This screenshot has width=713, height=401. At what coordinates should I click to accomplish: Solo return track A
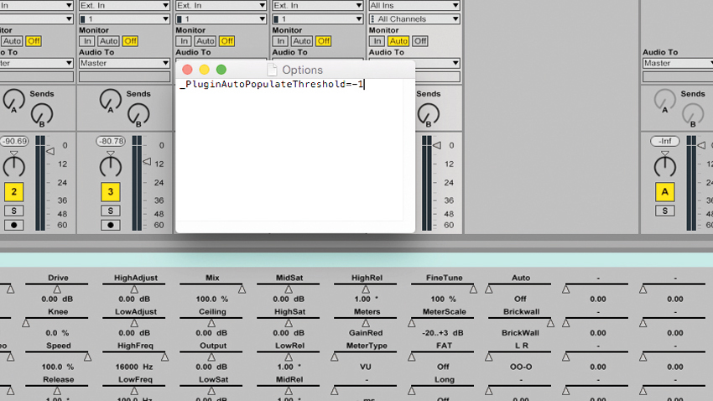click(665, 211)
